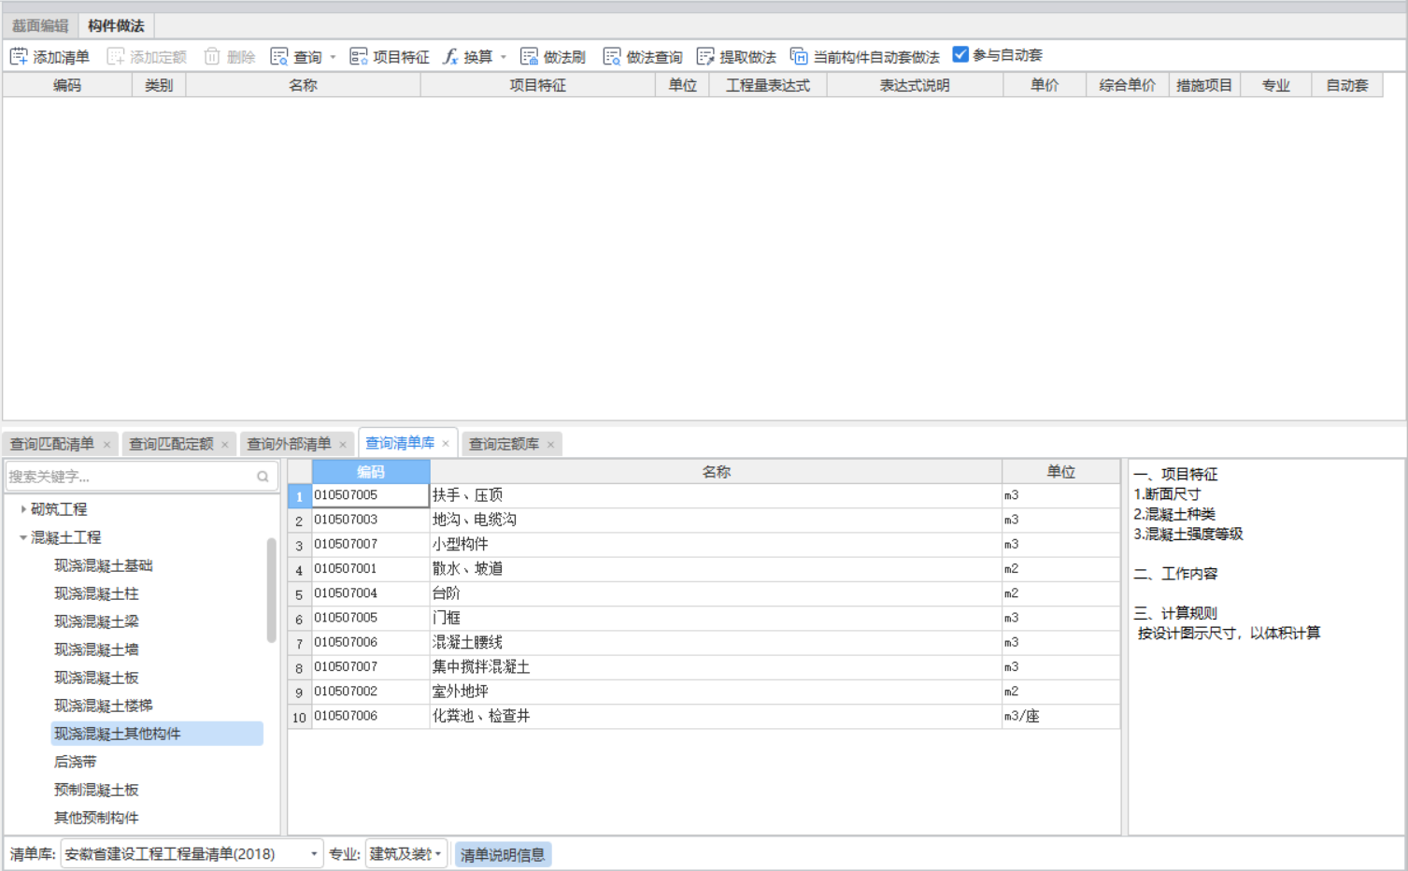The width and height of the screenshot is (1408, 871).
Task: Close the 查询匹配清单 tab
Action: click(x=107, y=445)
